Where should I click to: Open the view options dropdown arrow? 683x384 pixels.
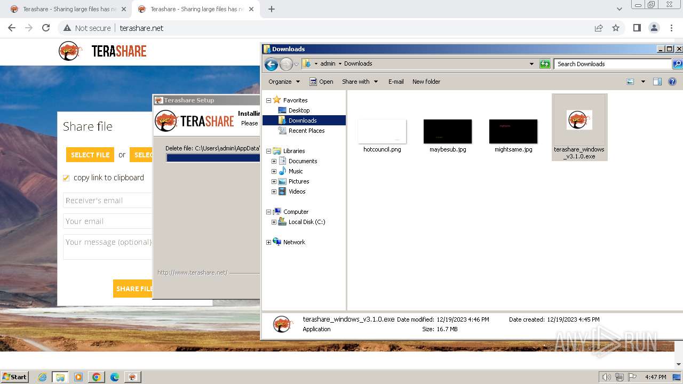(x=643, y=82)
